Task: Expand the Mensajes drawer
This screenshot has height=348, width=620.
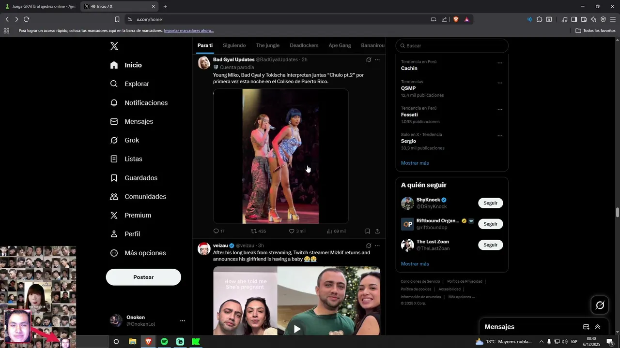Action: (598, 327)
